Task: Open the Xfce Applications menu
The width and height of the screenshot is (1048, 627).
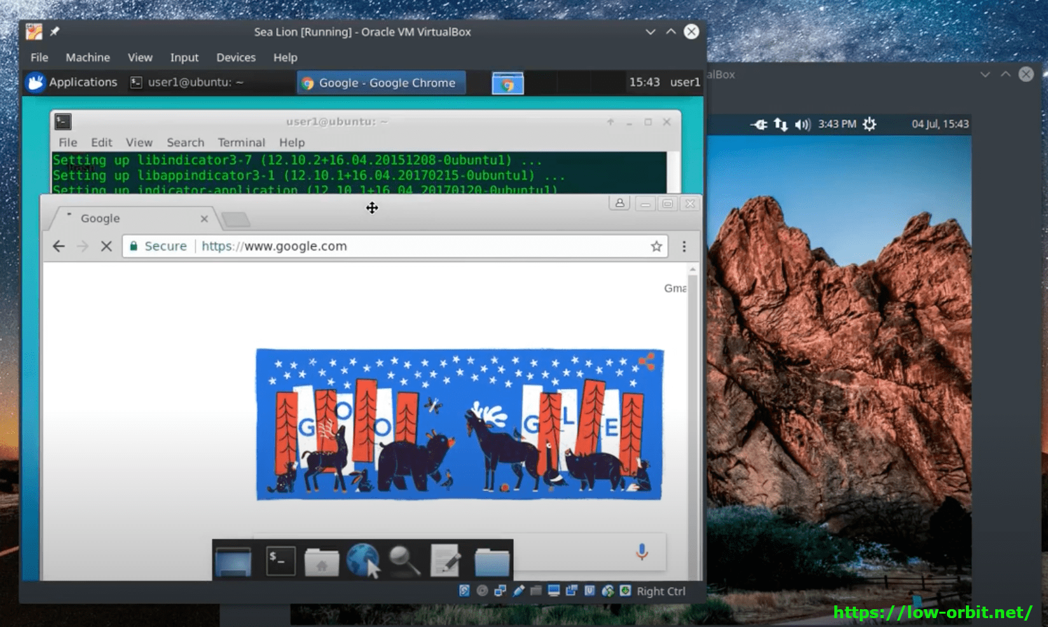Action: [x=72, y=82]
